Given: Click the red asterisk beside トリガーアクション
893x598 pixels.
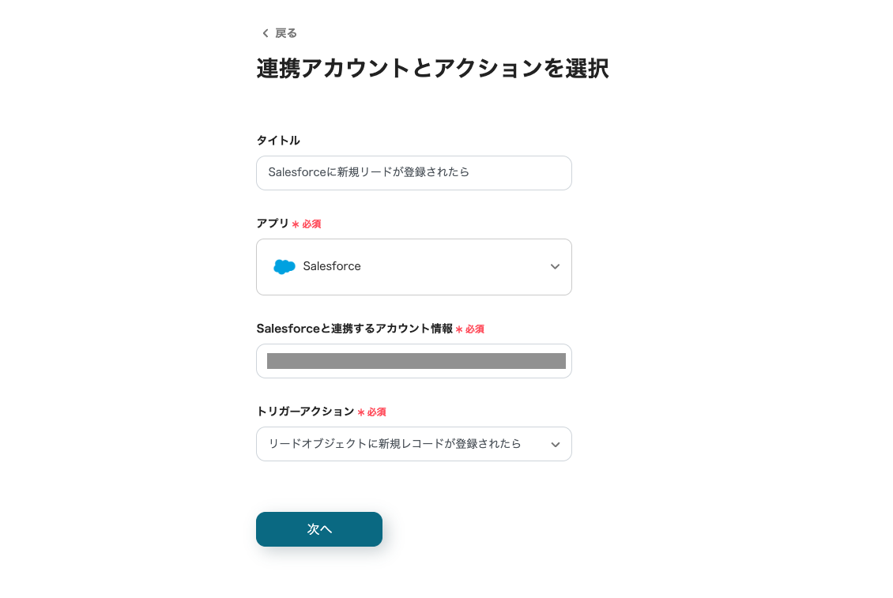Looking at the screenshot, I should tap(361, 412).
